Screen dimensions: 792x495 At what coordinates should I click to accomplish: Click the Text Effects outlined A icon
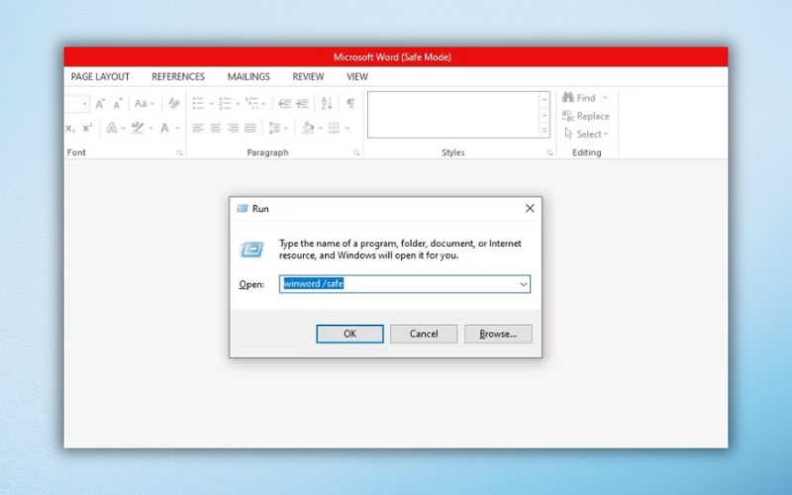point(112,128)
